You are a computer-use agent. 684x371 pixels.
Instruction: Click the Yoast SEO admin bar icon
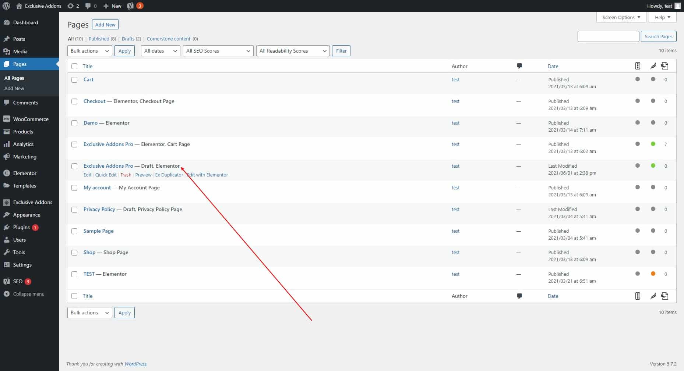pos(130,6)
